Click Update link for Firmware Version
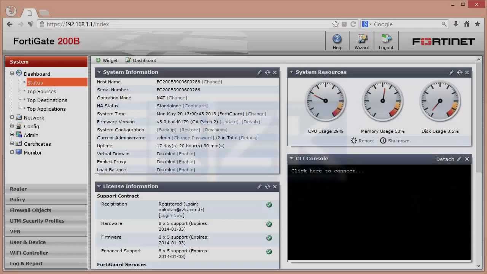 [x=229, y=122]
